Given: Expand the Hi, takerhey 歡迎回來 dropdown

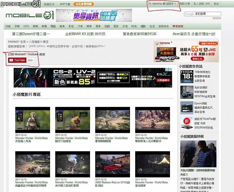Looking at the screenshot, I should tap(162, 4).
